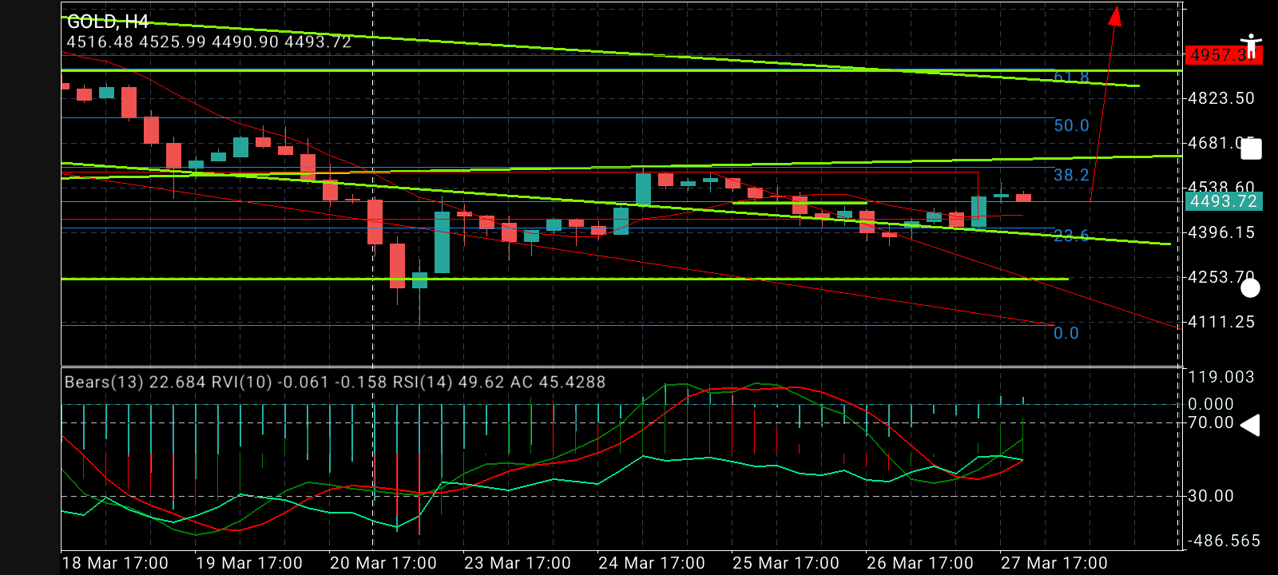The image size is (1278, 575).
Task: Click the teal current price tag 4493.72
Action: 1224,201
